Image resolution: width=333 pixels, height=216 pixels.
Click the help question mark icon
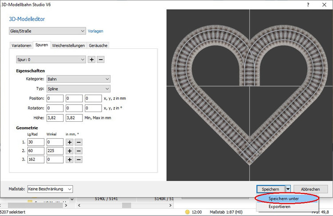pos(308,4)
